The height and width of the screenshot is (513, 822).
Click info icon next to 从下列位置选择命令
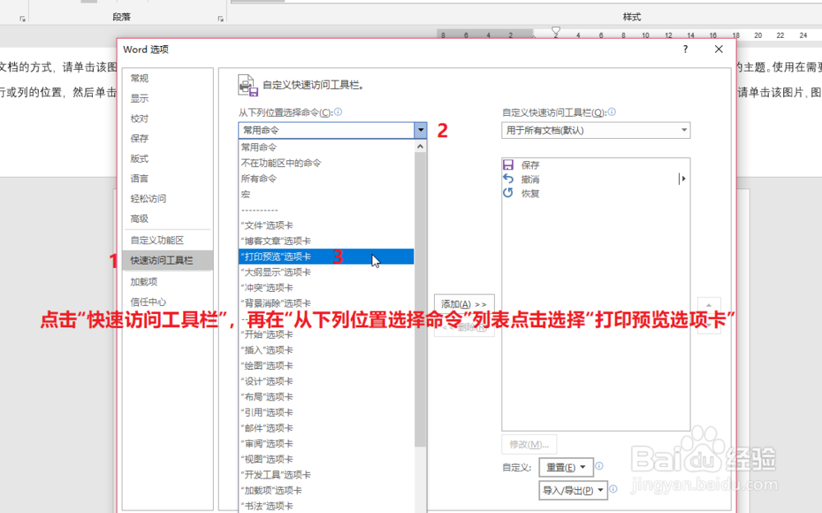tap(338, 112)
